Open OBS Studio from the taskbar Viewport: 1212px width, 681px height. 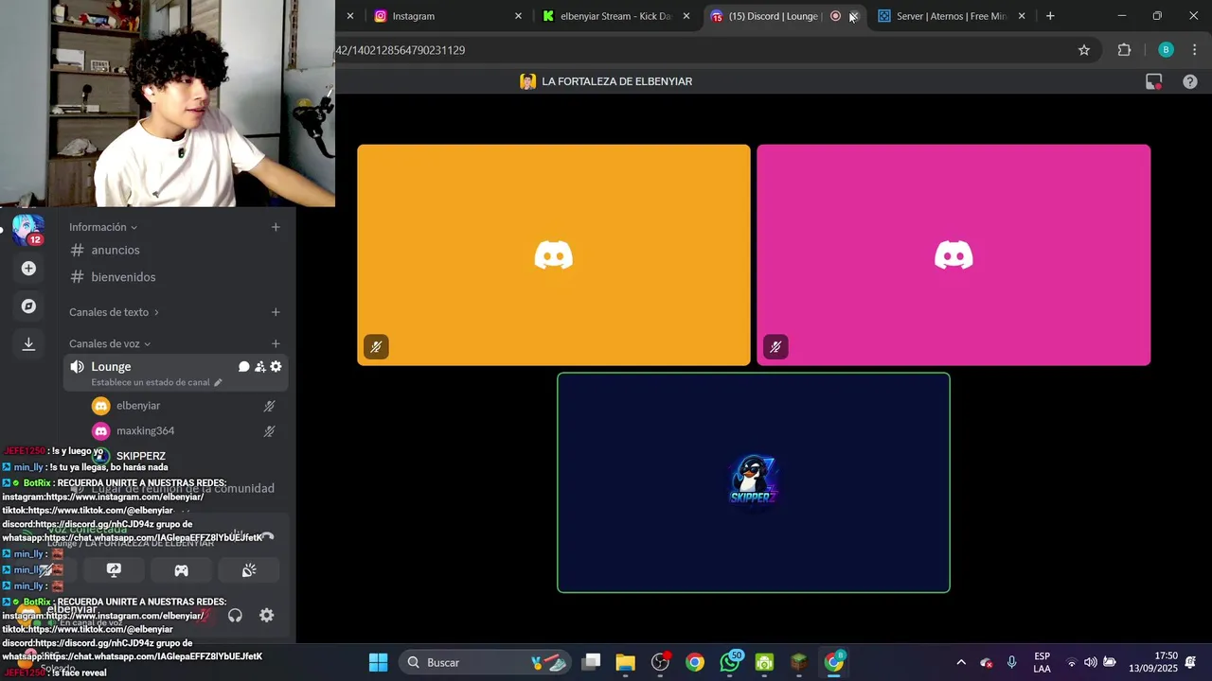661,662
